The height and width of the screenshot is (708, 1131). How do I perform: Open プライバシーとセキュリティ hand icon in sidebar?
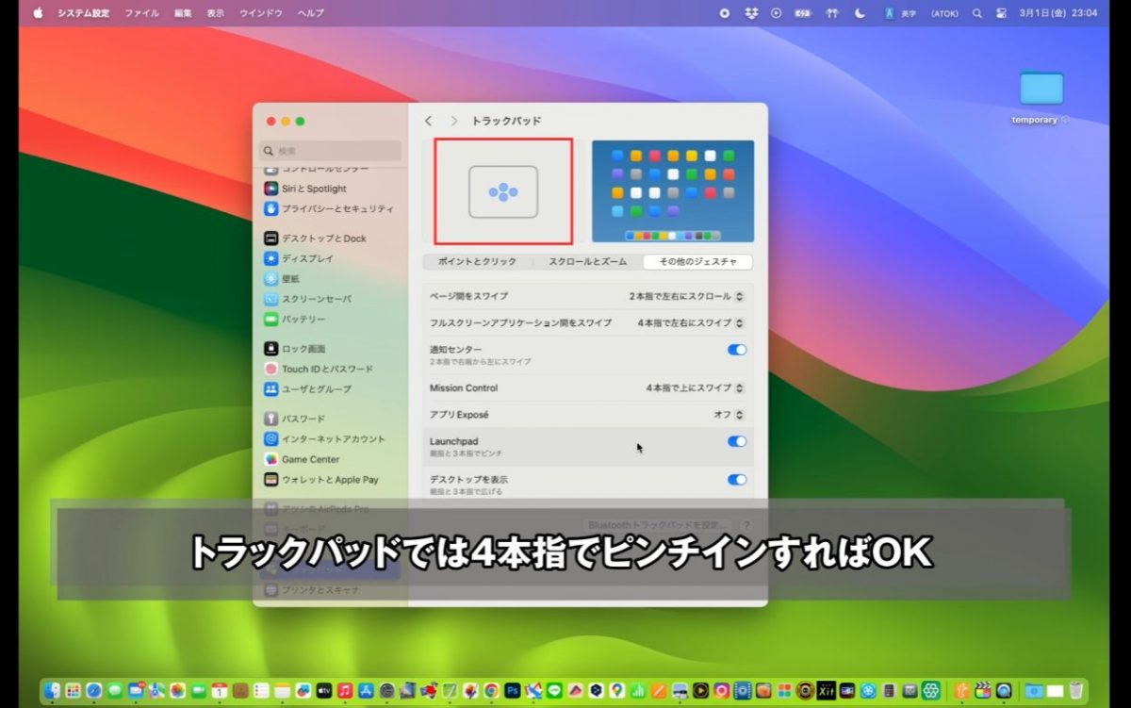(271, 208)
